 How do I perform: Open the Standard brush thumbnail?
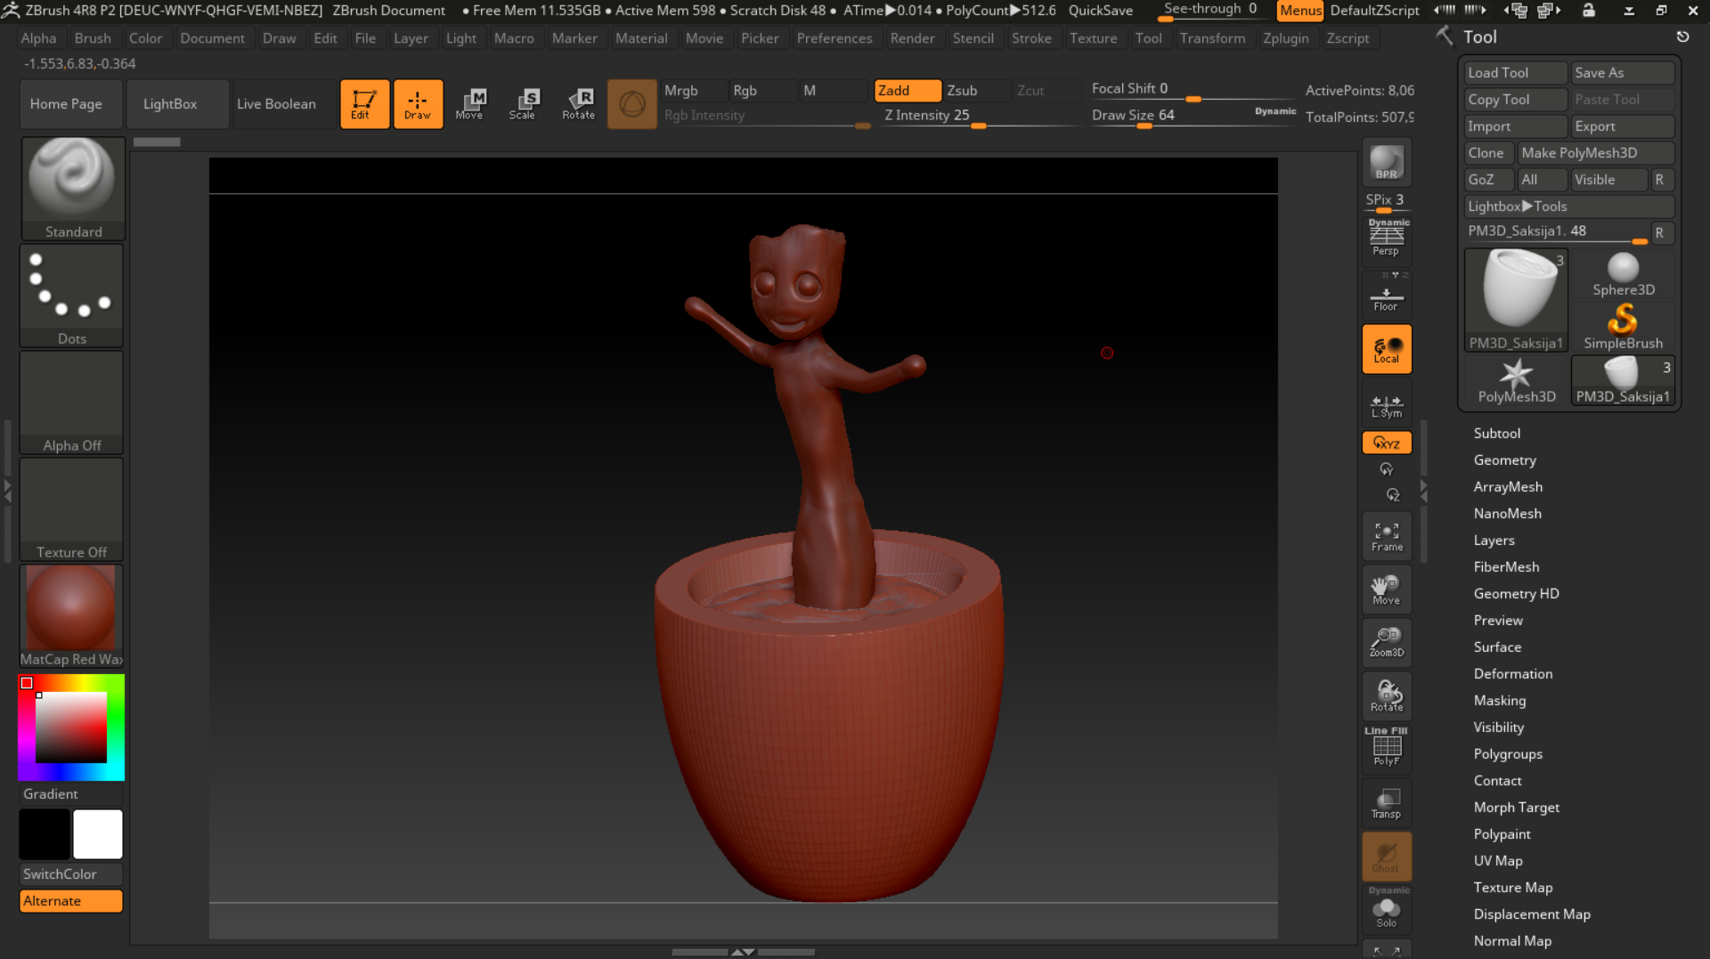[72, 188]
